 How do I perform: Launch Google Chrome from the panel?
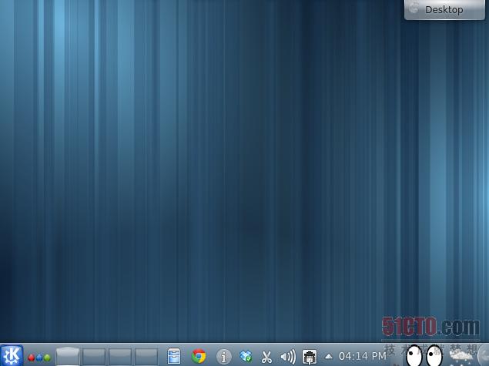199,356
